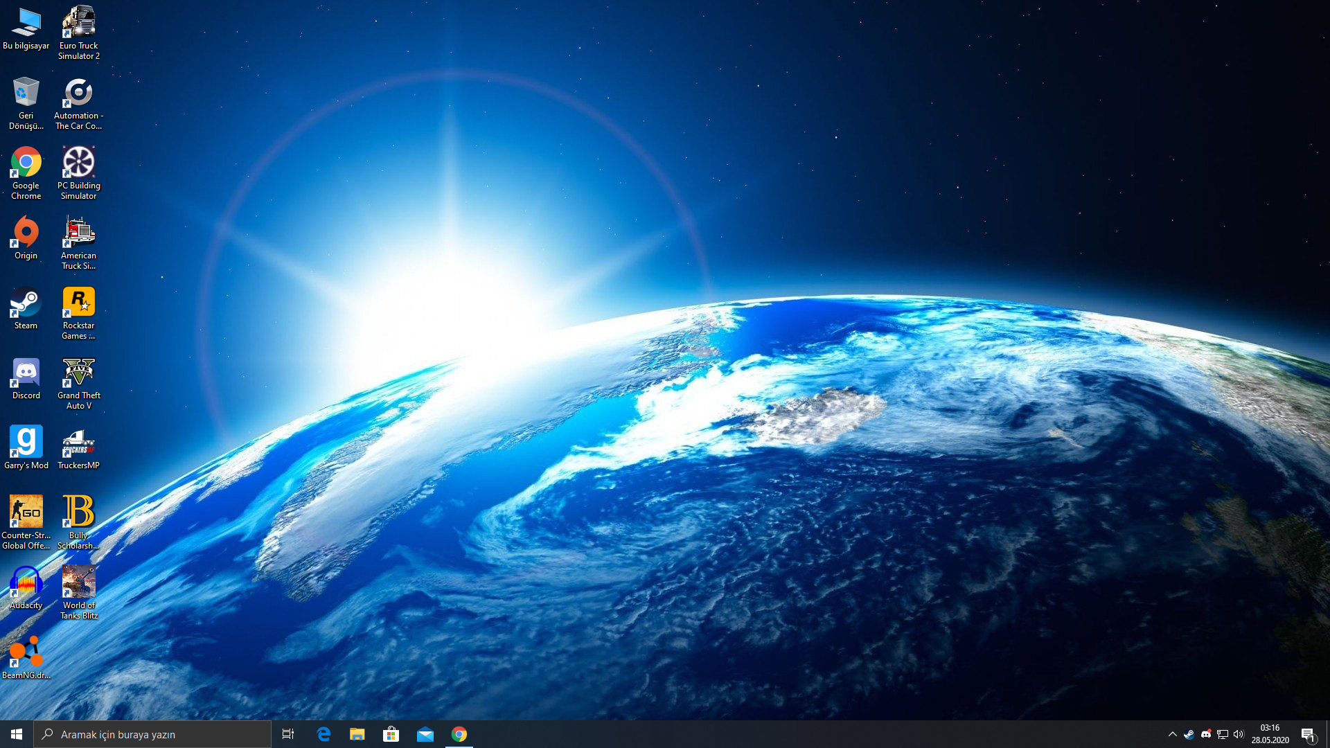The image size is (1330, 748).
Task: Open File Explorer from the taskbar
Action: (357, 734)
